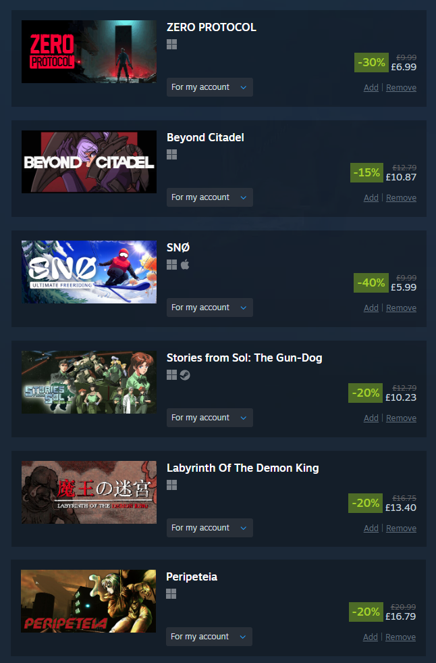Click Windows platform icon under ZERO PROTOCOL
Image resolution: width=436 pixels, height=663 pixels.
click(x=172, y=45)
